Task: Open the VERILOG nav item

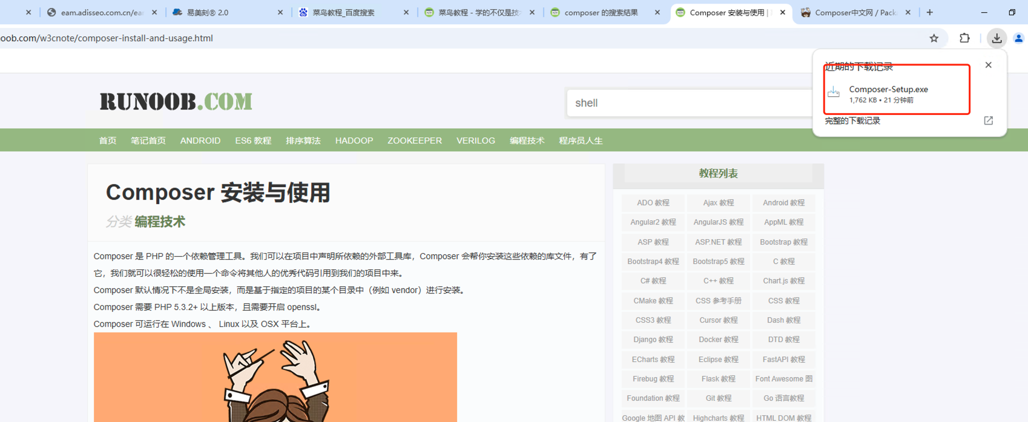Action: 476,140
